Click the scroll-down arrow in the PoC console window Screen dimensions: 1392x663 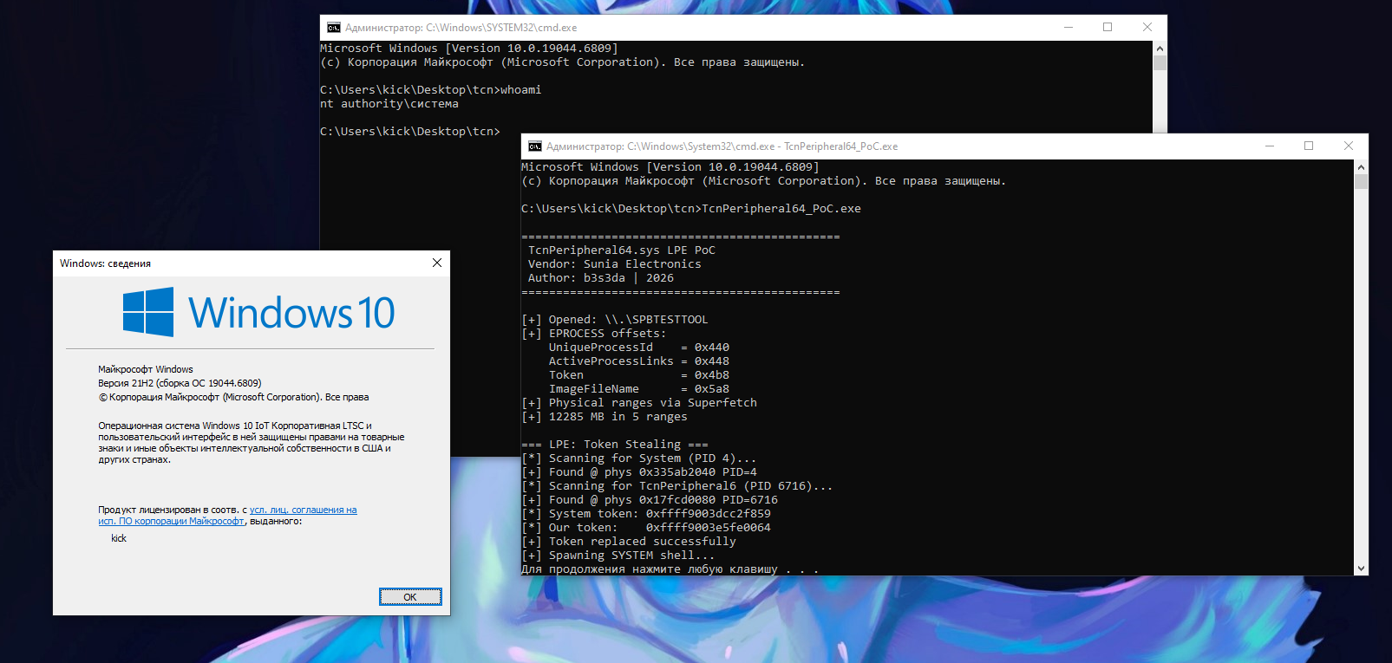[1362, 569]
